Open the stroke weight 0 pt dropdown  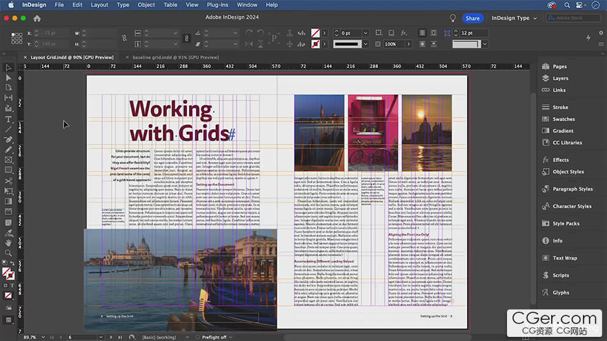coord(366,33)
